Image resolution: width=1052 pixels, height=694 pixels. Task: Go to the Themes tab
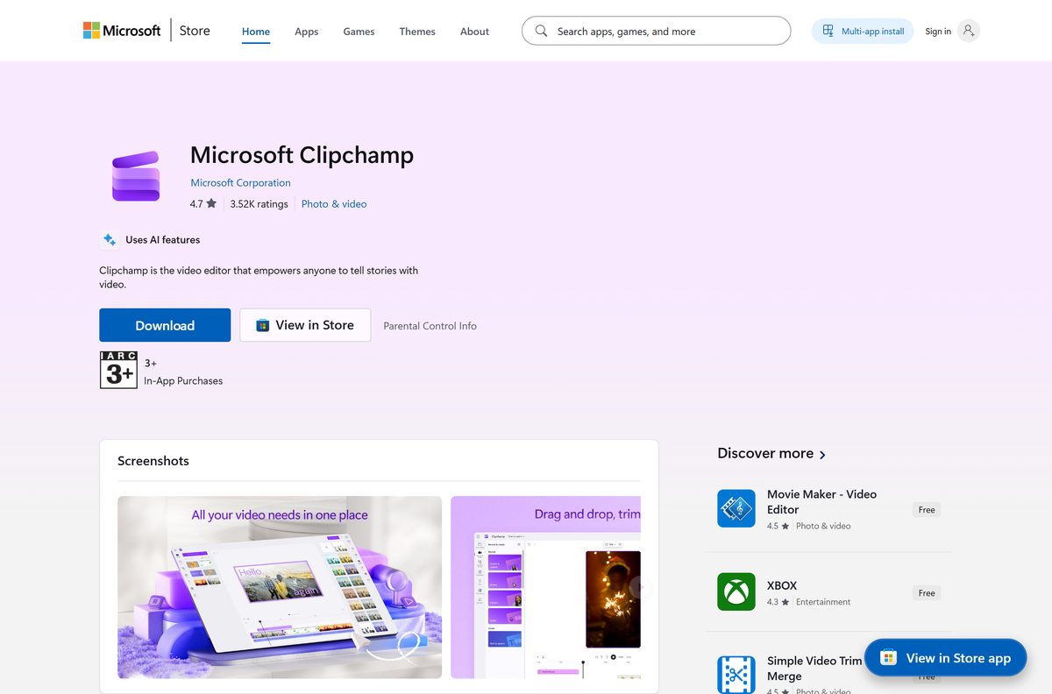[417, 32]
